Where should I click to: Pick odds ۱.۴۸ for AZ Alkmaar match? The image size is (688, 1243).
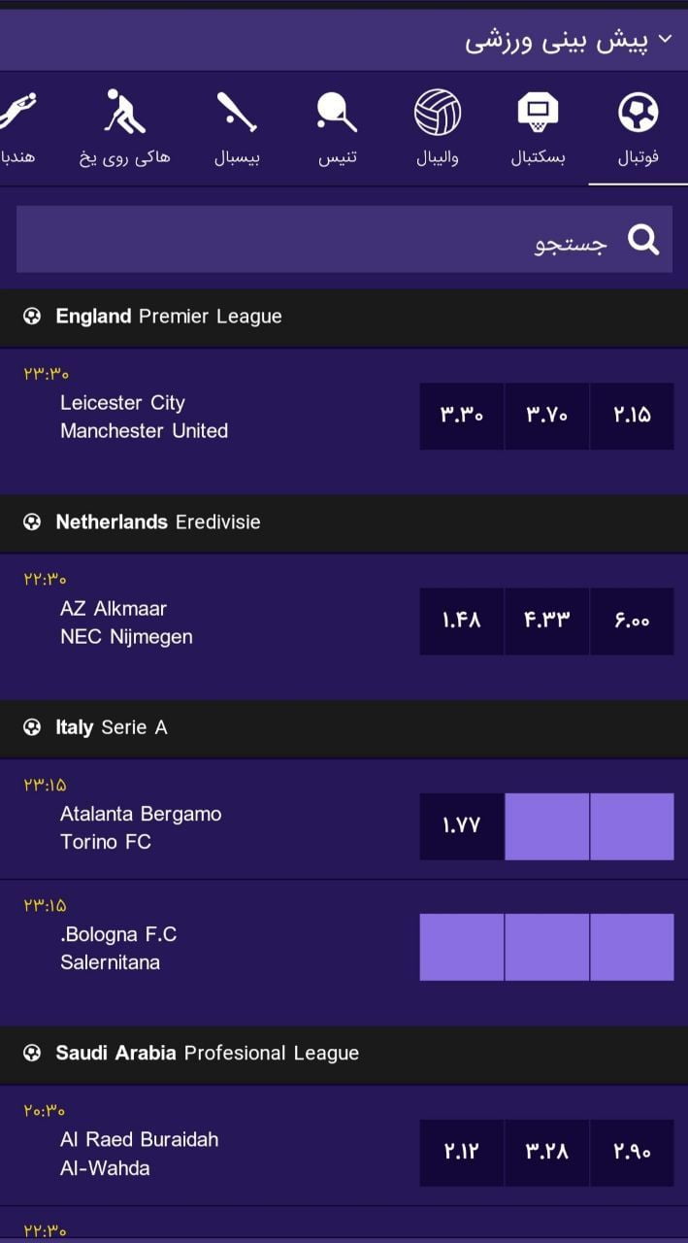pos(461,621)
